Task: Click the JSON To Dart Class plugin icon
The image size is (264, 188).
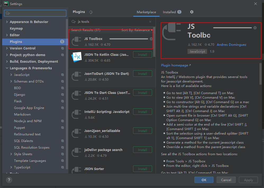Action: (76, 95)
